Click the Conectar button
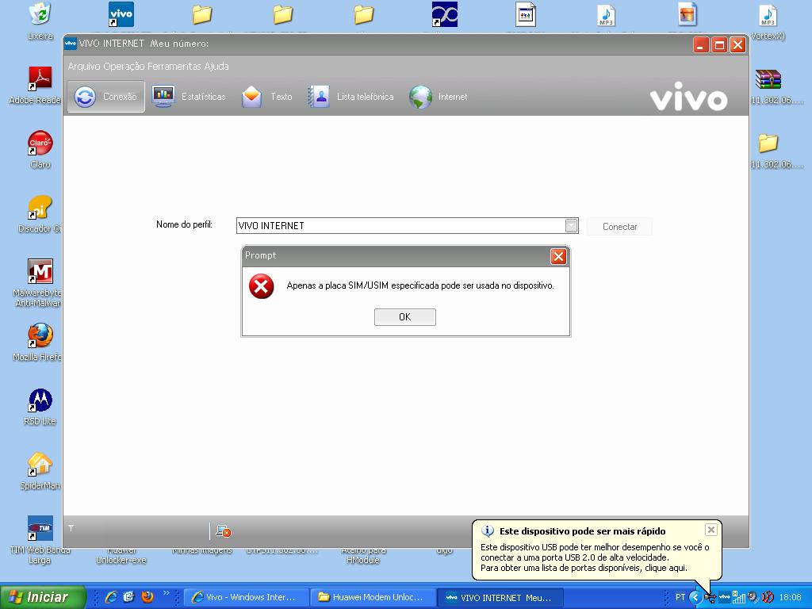The image size is (812, 609). pos(619,227)
